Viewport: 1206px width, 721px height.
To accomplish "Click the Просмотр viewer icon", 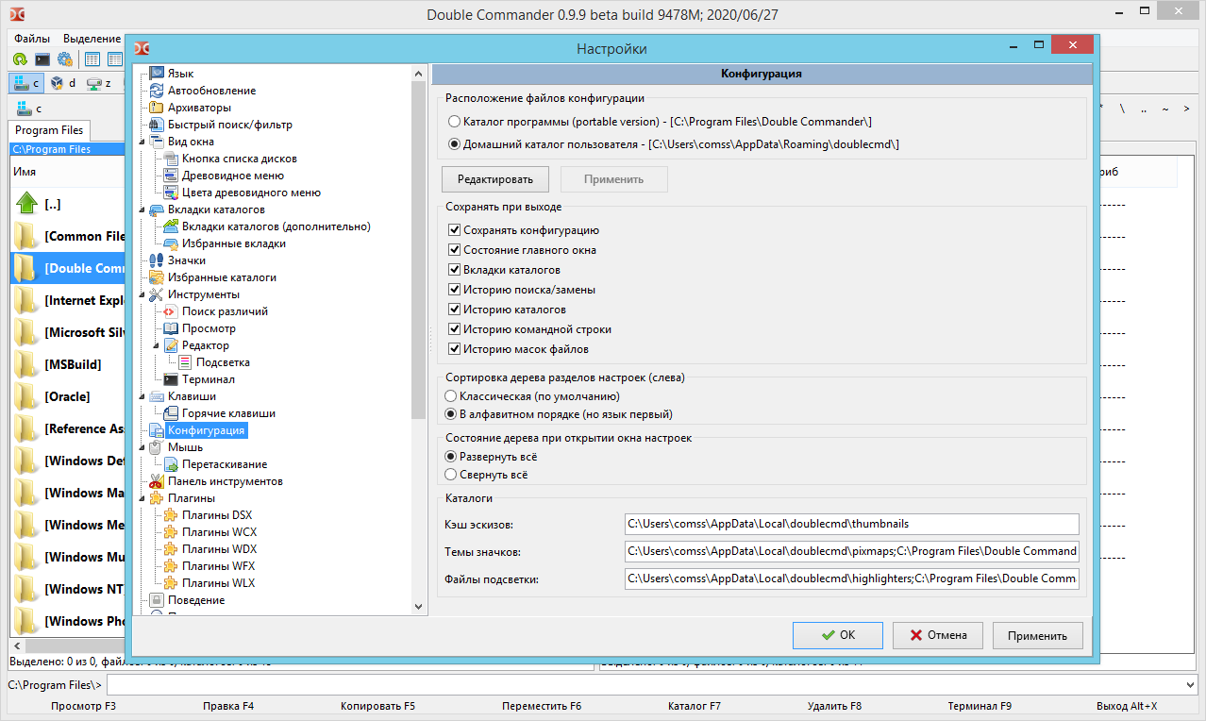I will [x=171, y=328].
